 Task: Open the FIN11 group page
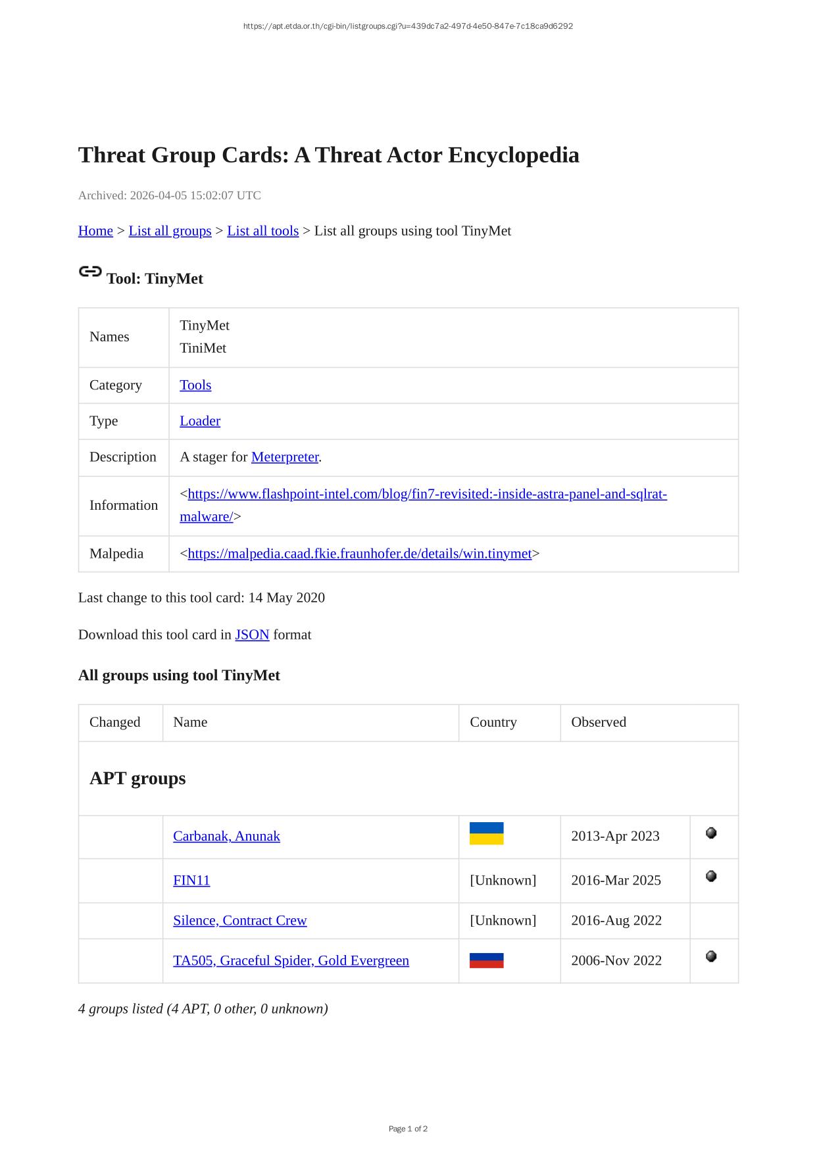(191, 880)
